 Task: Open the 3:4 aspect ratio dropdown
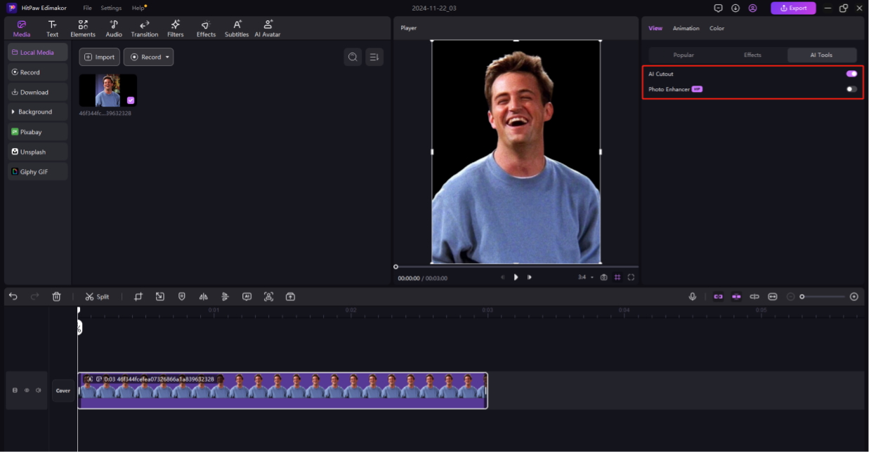[586, 277]
